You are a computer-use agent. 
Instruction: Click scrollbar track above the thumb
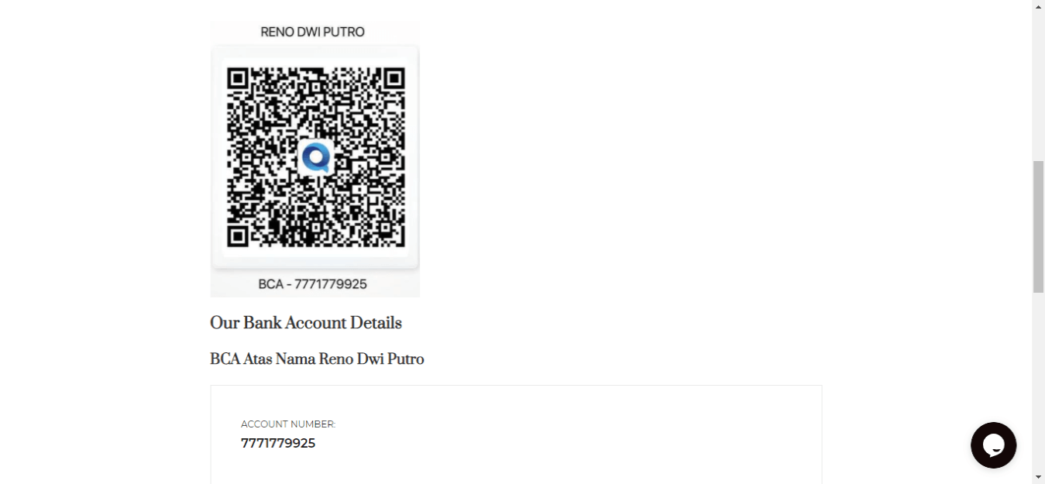click(x=1038, y=85)
